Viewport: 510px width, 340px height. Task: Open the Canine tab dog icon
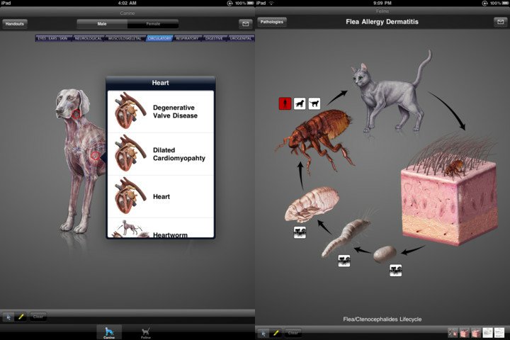109,331
